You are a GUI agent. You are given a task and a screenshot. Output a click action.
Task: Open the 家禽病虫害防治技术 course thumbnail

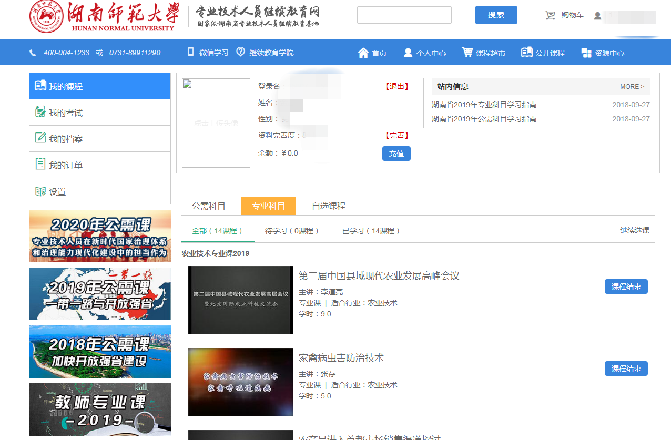tap(240, 382)
